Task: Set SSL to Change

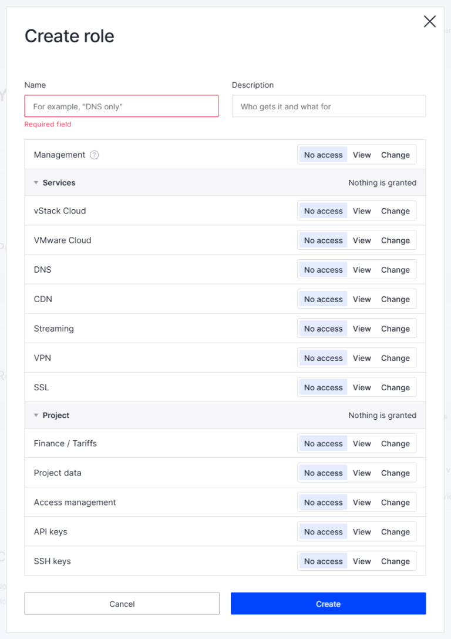Action: pyautogui.click(x=395, y=387)
